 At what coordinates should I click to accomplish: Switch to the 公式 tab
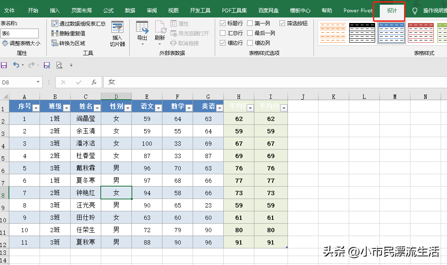pyautogui.click(x=108, y=11)
